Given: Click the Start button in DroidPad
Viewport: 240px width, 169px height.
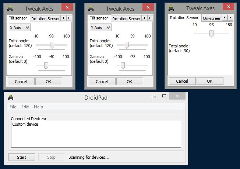Looking at the screenshot, I should click(x=22, y=157).
